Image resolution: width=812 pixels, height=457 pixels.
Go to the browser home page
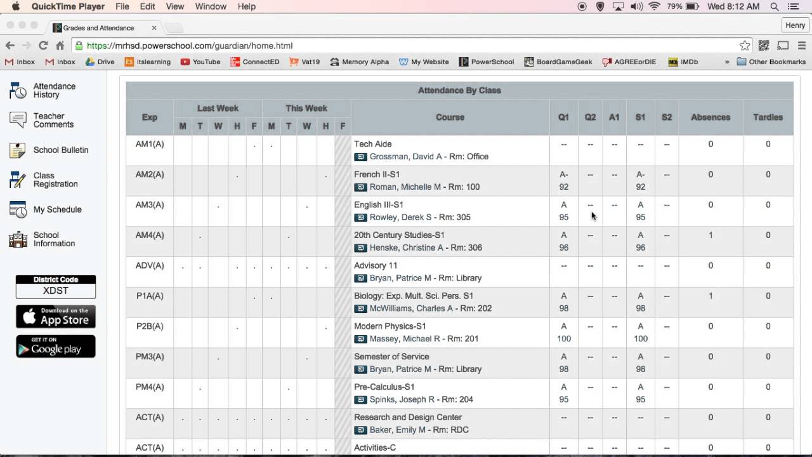[60, 46]
